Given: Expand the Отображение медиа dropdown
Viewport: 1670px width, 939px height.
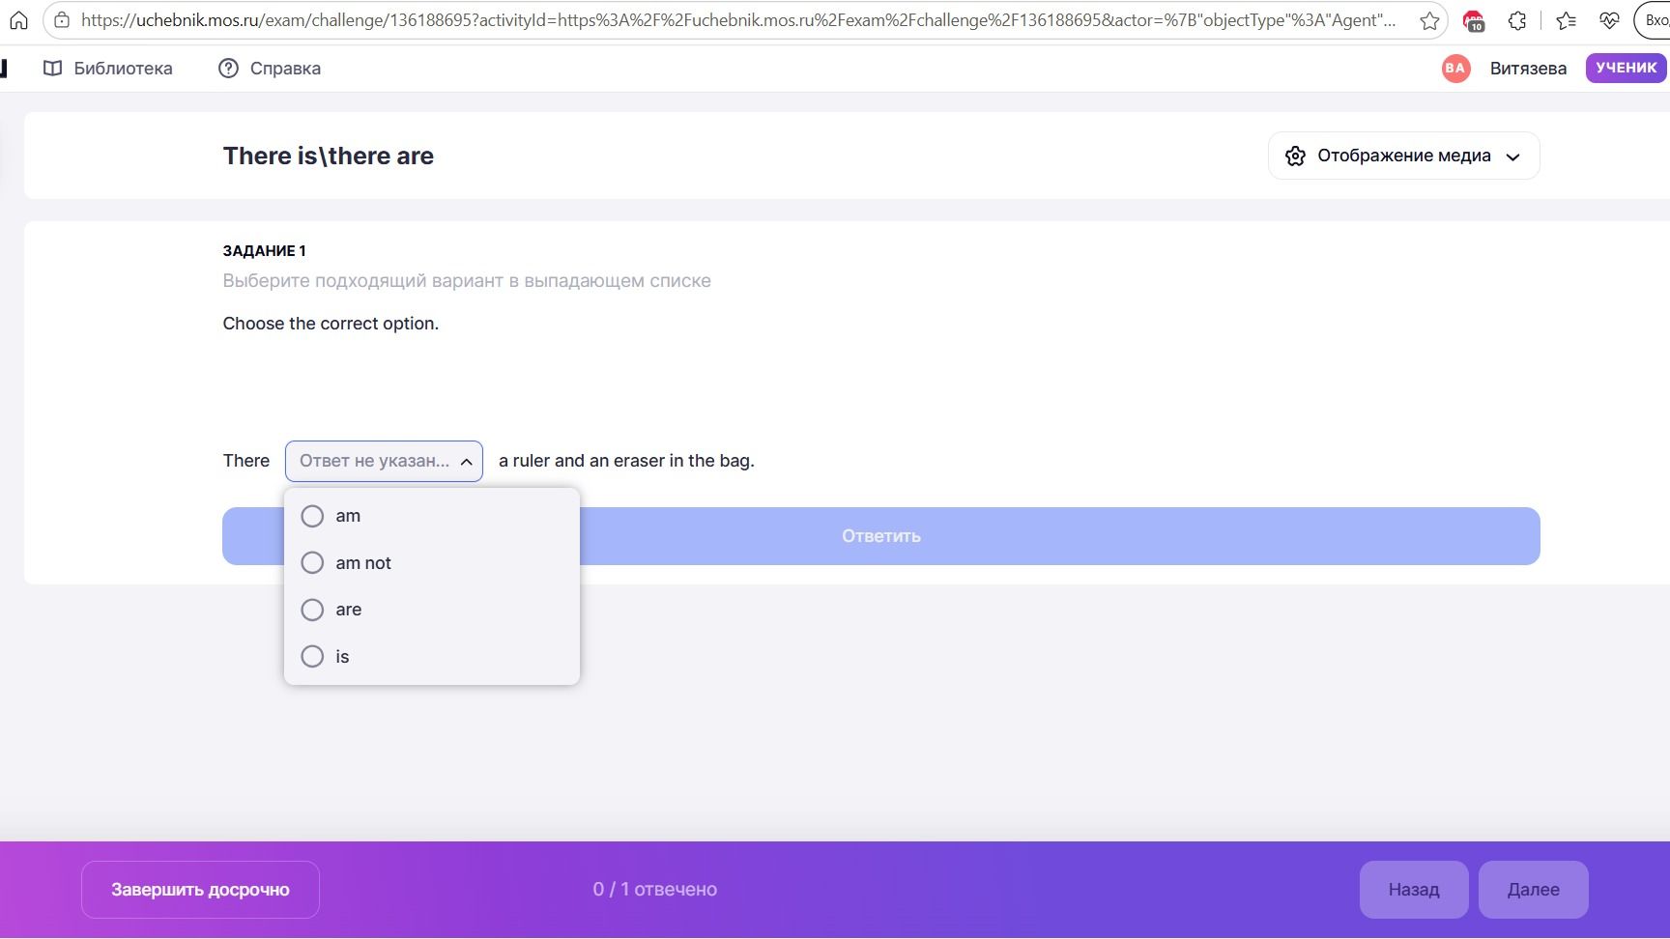Looking at the screenshot, I should 1403,156.
